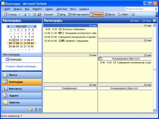Click the Сегодня button
The width and height of the screenshot is (159, 119).
pyautogui.click(x=49, y=15)
